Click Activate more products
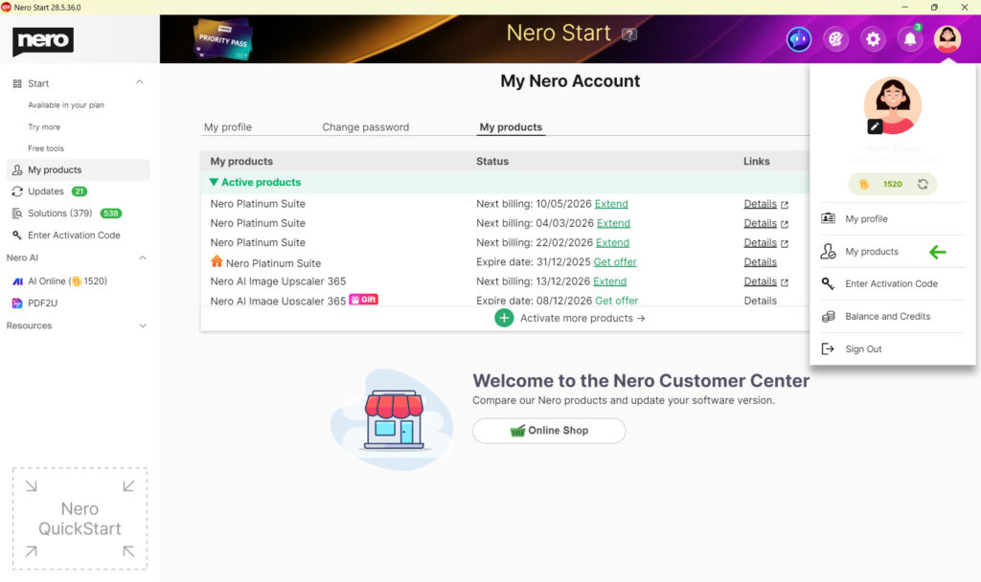 point(570,318)
